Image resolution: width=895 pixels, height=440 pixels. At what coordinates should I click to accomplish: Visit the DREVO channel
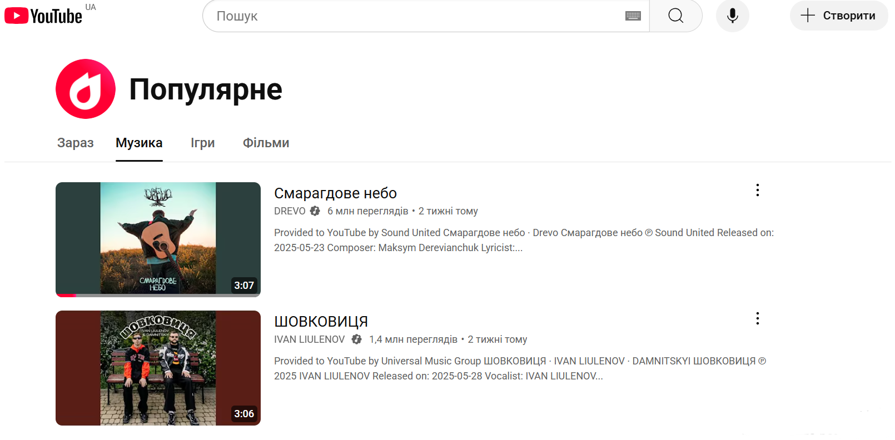[290, 211]
